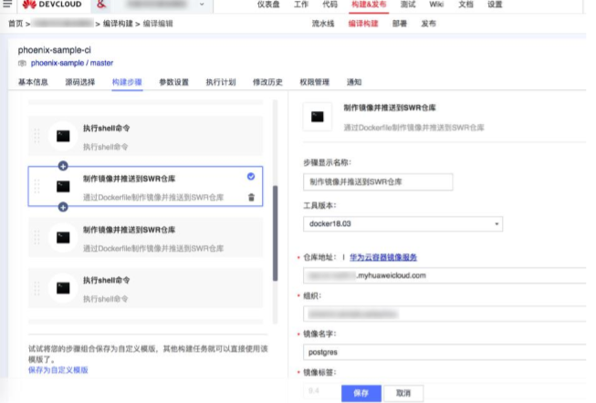Image resolution: width=596 pixels, height=403 pixels.
Task: Switch to the 修改历史 tab
Action: pyautogui.click(x=267, y=82)
